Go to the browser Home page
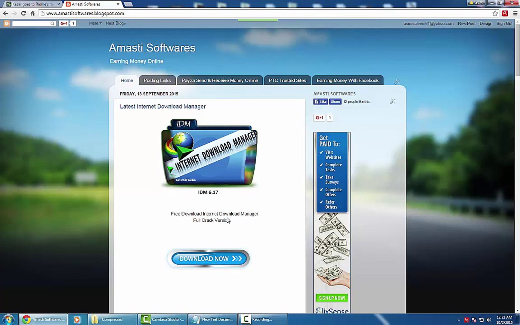 (32, 13)
